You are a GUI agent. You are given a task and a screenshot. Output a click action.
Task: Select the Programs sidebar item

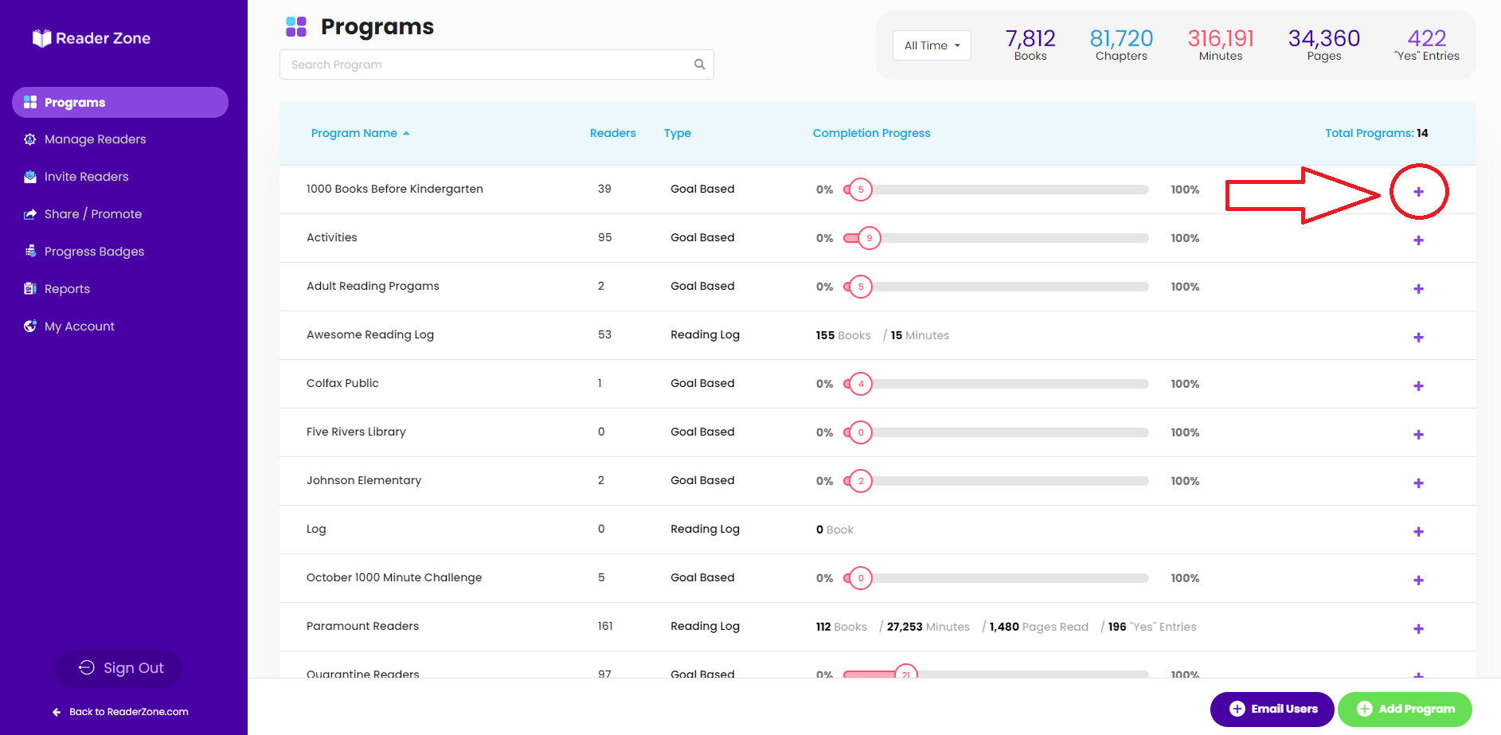tap(120, 102)
